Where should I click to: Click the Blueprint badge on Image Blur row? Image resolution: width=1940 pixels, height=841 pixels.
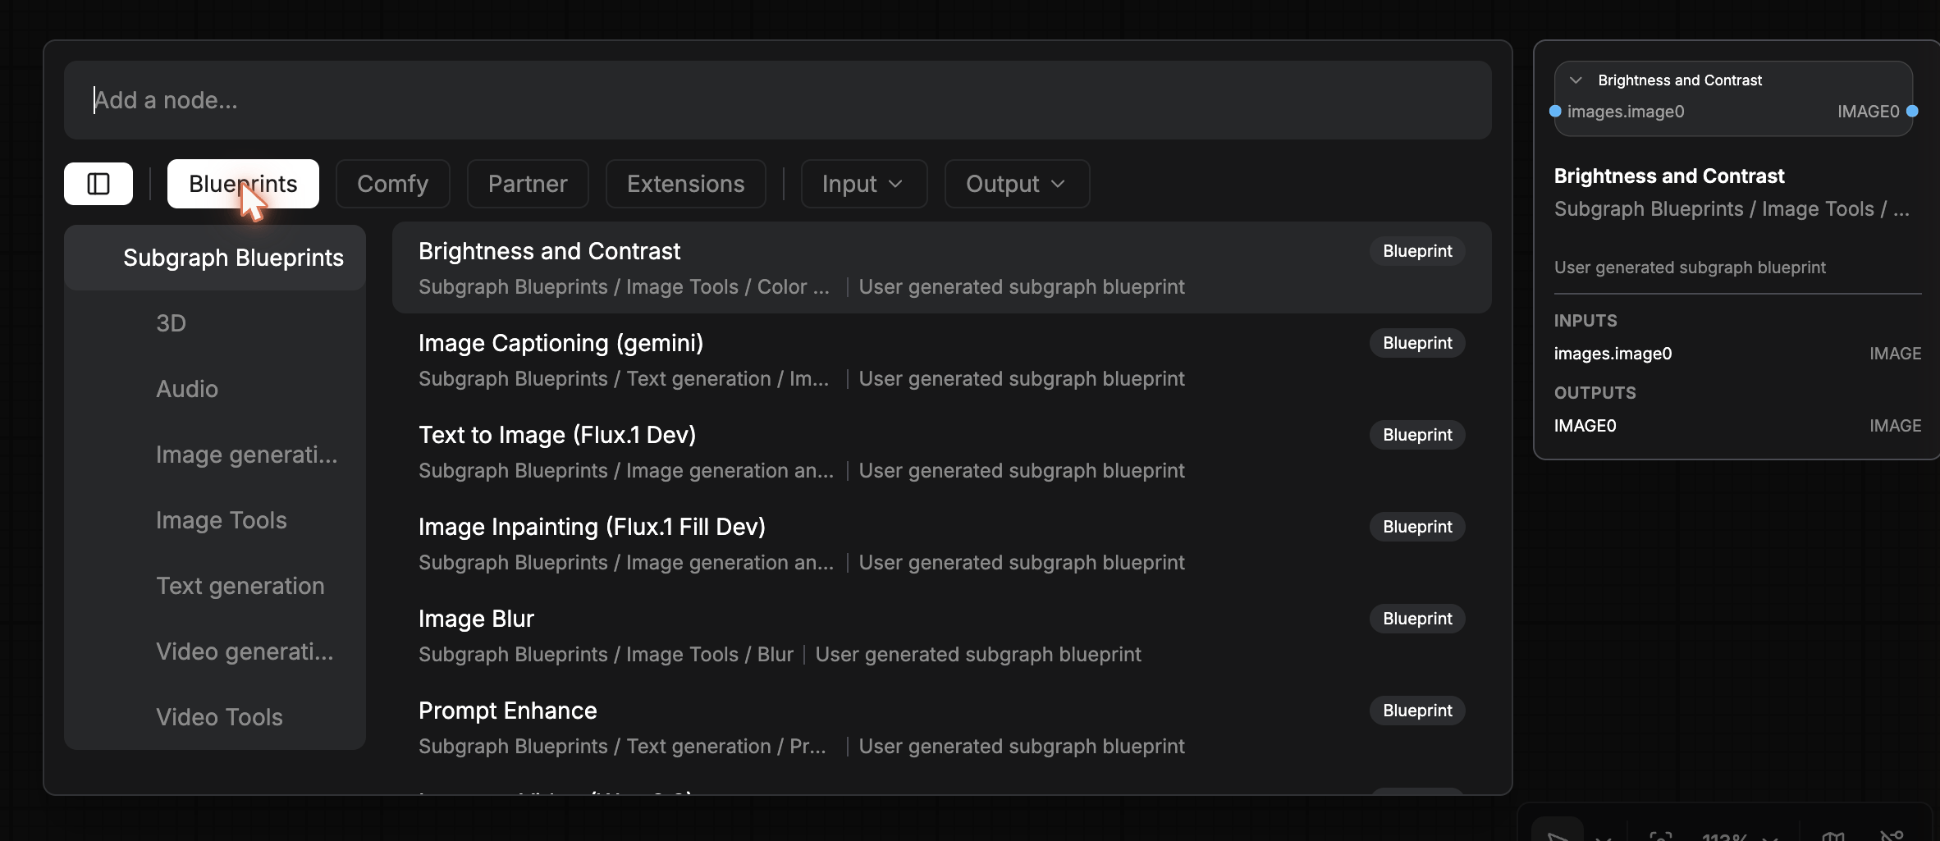pyautogui.click(x=1417, y=619)
